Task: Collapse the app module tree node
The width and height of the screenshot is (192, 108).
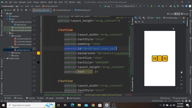Action: point(5,13)
